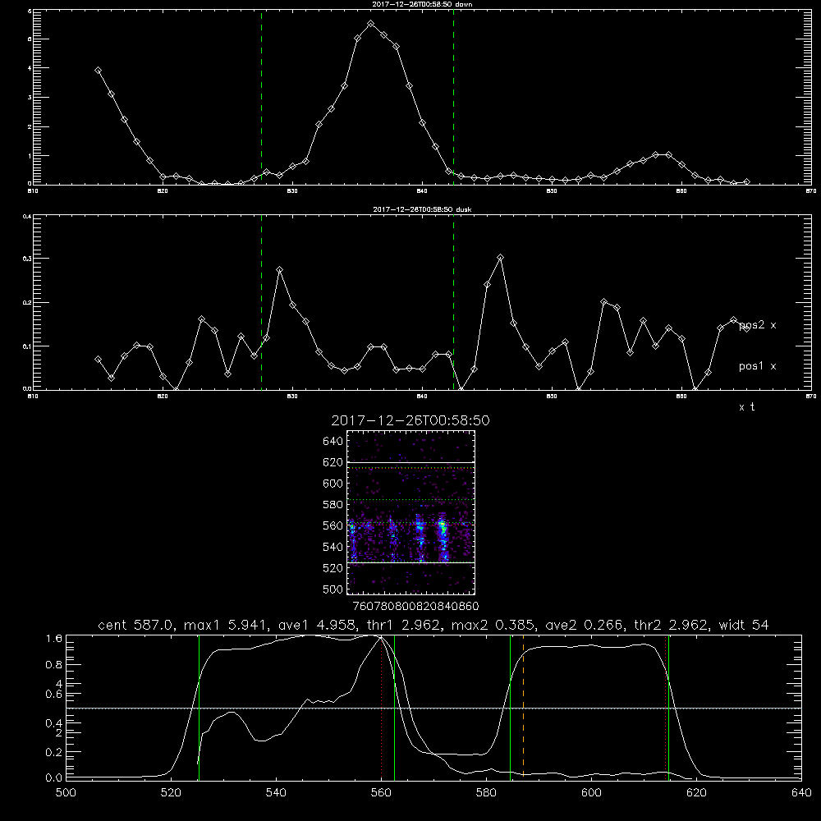
Task: Click the large '2017-12-26T00:58:50' spectrogram title
Action: 410,421
